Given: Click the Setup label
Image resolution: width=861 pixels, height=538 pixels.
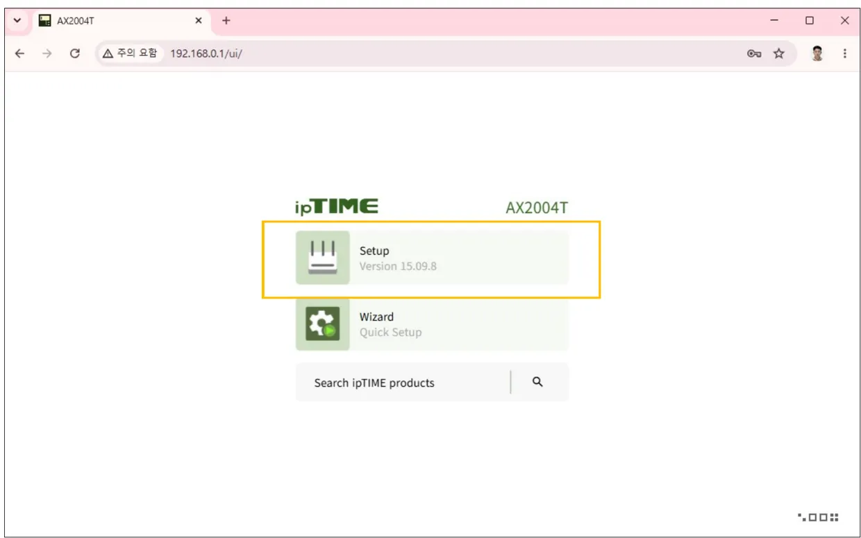Looking at the screenshot, I should pos(374,251).
